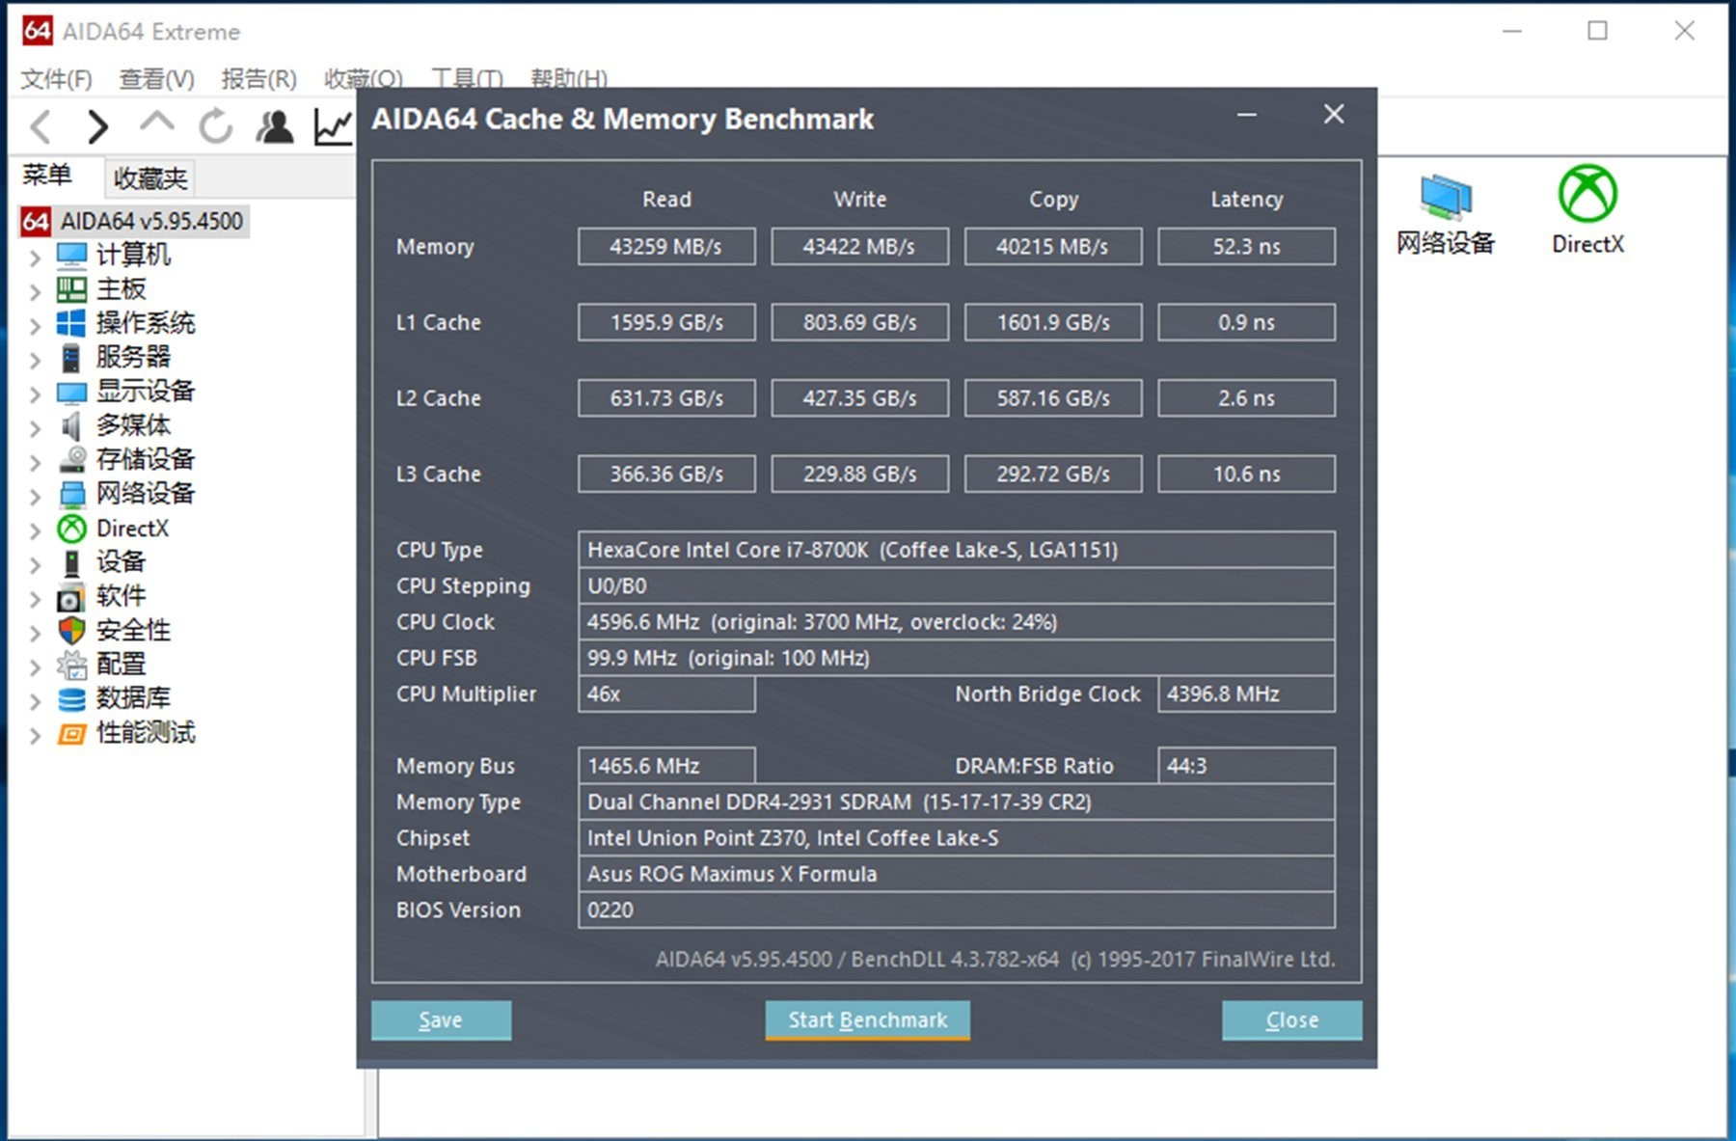Click the CPU Multiplier value 46x

[666, 694]
